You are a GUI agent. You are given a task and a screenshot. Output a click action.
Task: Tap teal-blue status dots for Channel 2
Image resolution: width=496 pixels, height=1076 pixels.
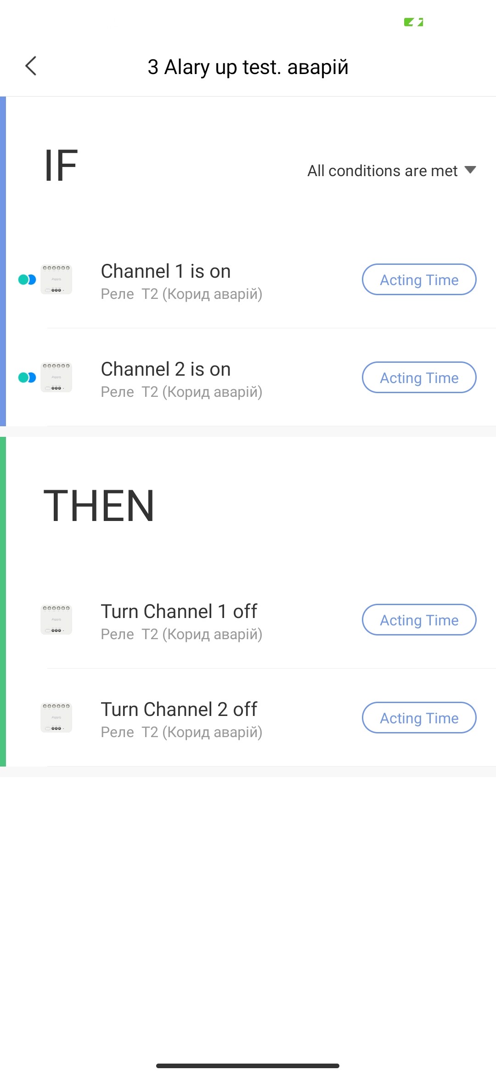pyautogui.click(x=27, y=378)
